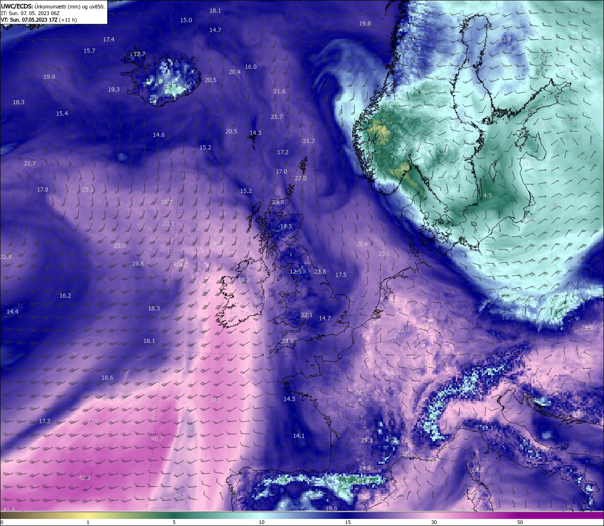Click the 42.3 value label
604x526 pixels.
[x=84, y=478]
